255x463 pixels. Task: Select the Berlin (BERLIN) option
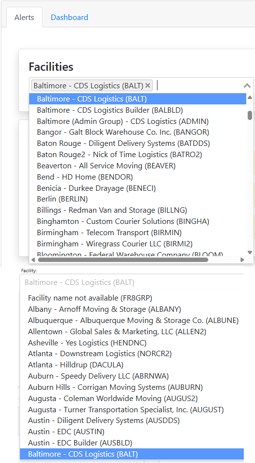(x=137, y=199)
